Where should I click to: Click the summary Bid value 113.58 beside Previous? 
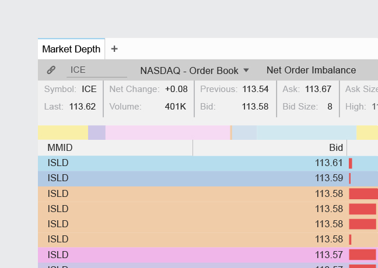click(x=256, y=107)
